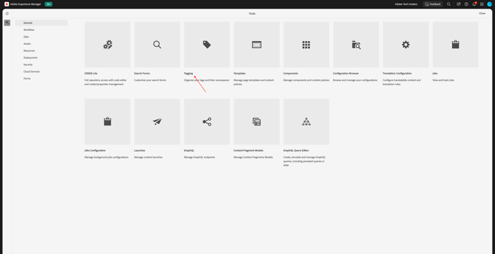Click the Jobs title link

point(435,73)
